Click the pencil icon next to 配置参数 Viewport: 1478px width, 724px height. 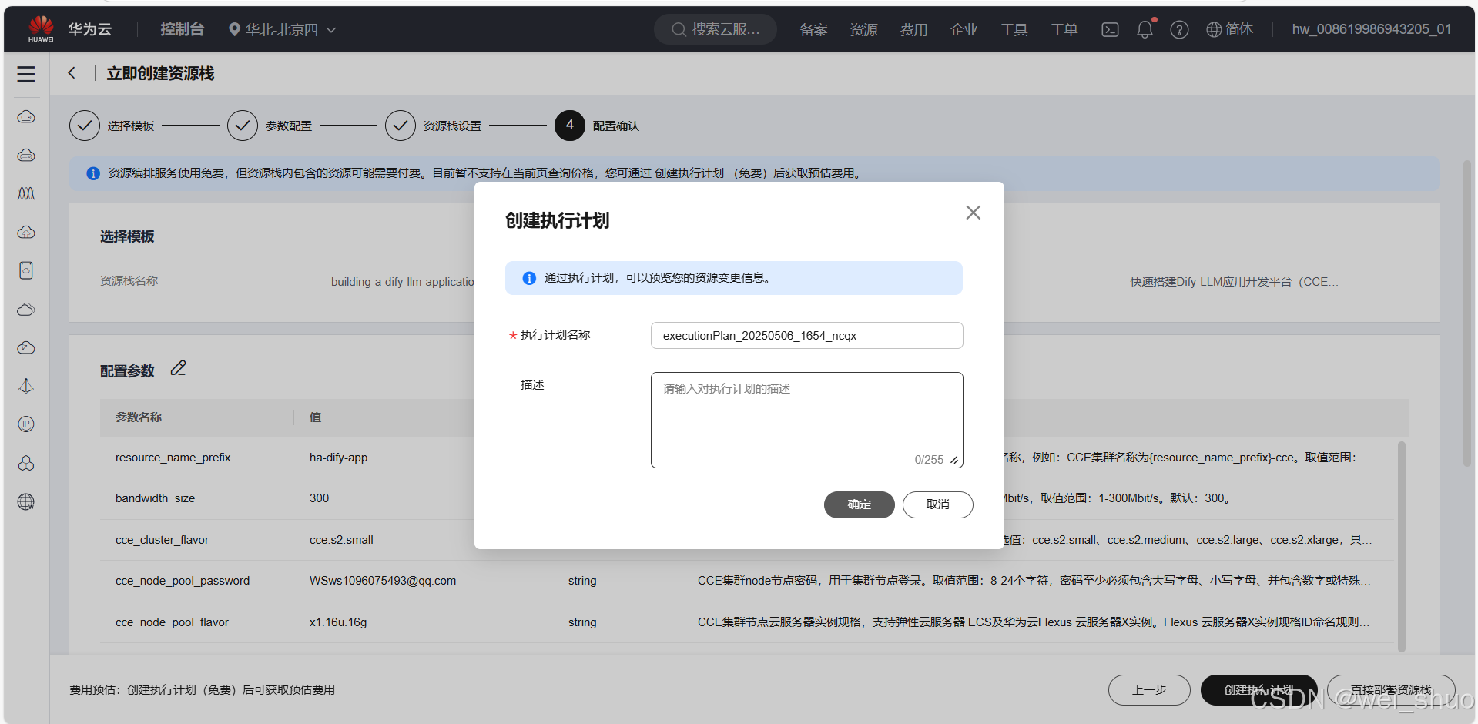178,367
